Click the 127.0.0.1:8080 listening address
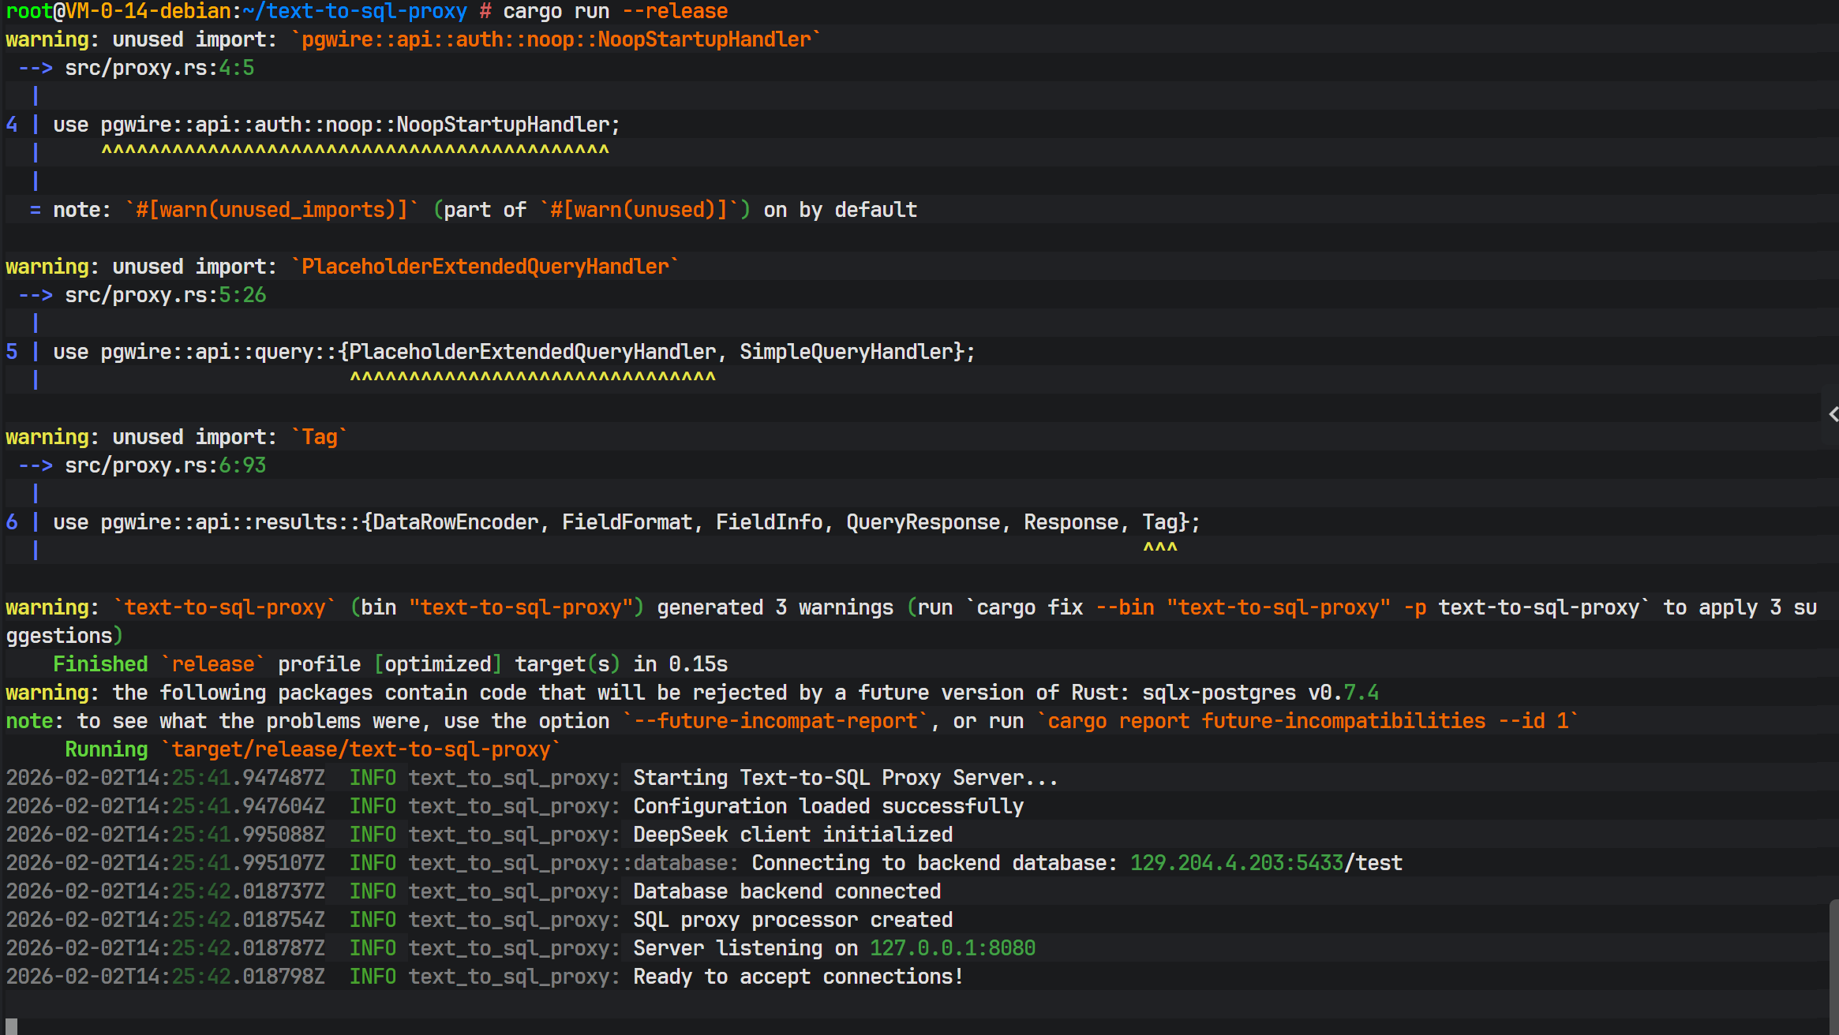The image size is (1839, 1035). 952,948
